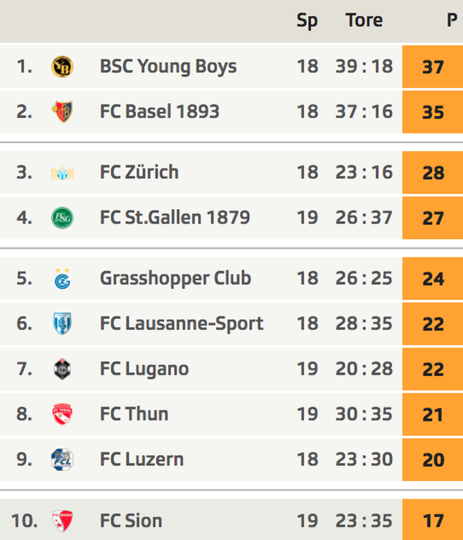463x540 pixels.
Task: Click the P points column header
Action: click(x=452, y=20)
